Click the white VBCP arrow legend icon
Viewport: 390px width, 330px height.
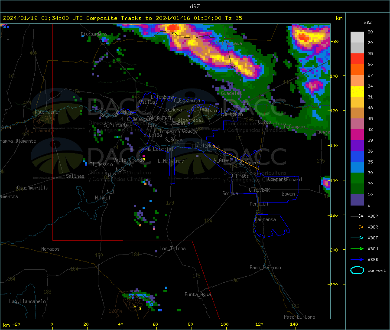(357, 216)
